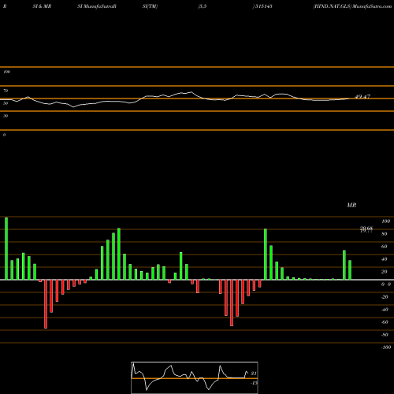Click the MR axis label -20
This screenshot has height=394, width=394.
(385, 297)
